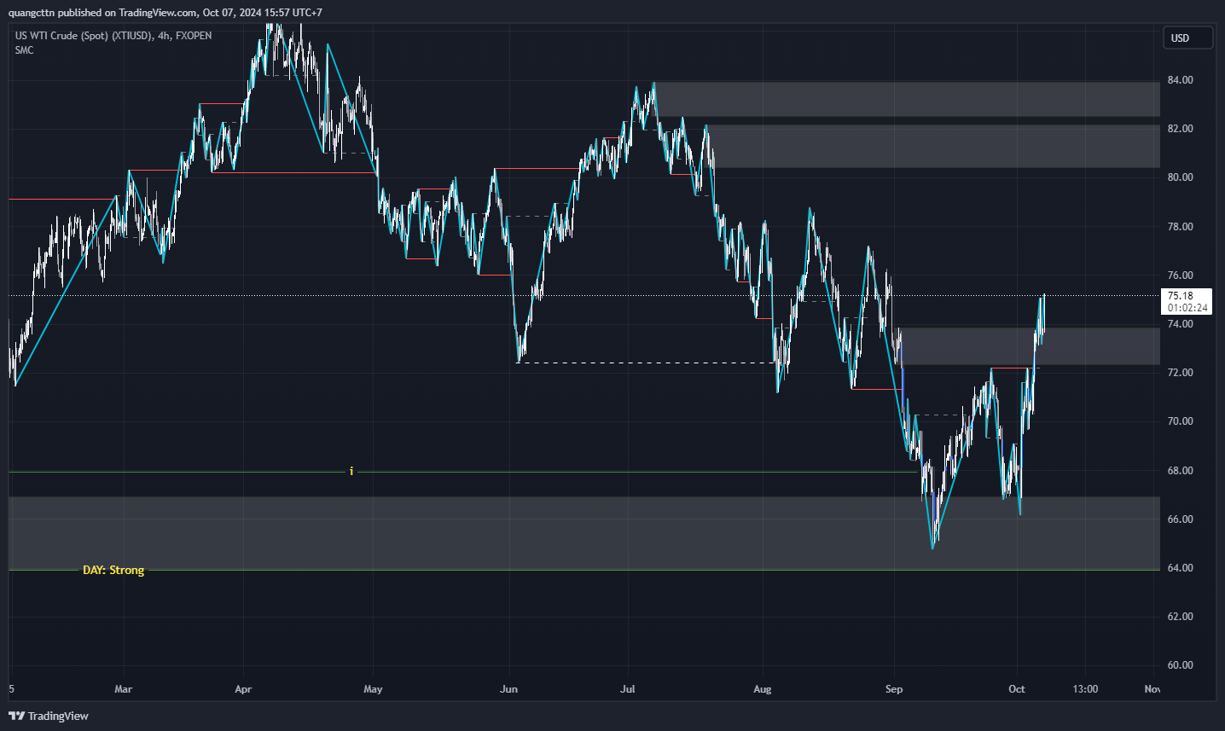Click the Sep date label
The height and width of the screenshot is (731, 1225).
894,689
